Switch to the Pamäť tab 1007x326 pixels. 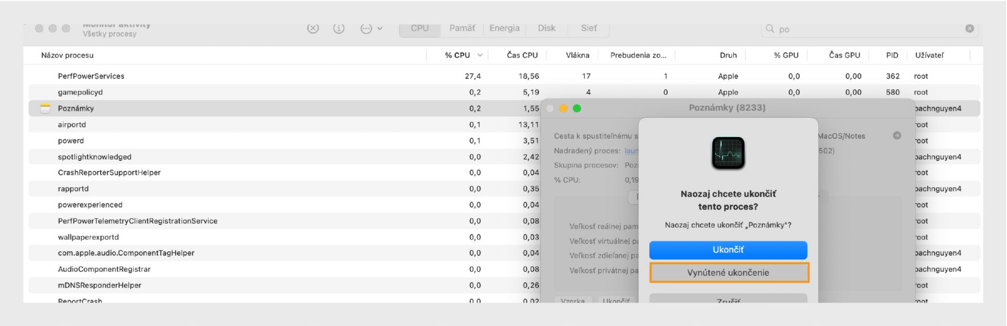click(x=462, y=28)
